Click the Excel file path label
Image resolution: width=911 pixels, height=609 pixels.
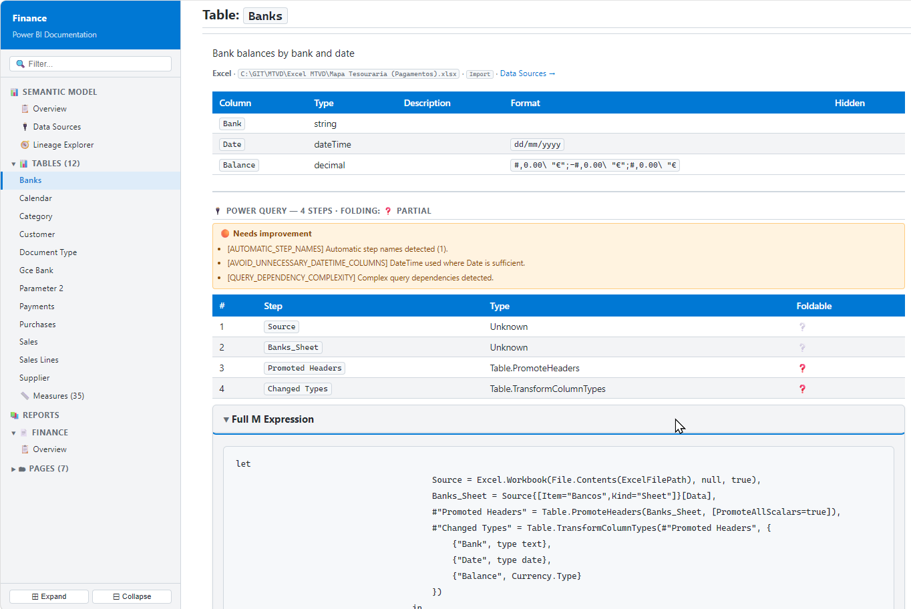pos(349,74)
